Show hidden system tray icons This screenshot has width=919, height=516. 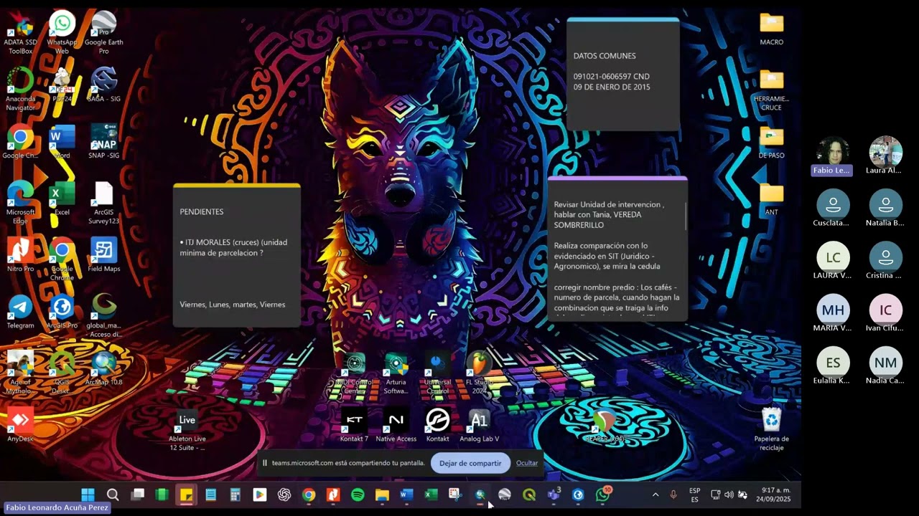click(x=655, y=494)
